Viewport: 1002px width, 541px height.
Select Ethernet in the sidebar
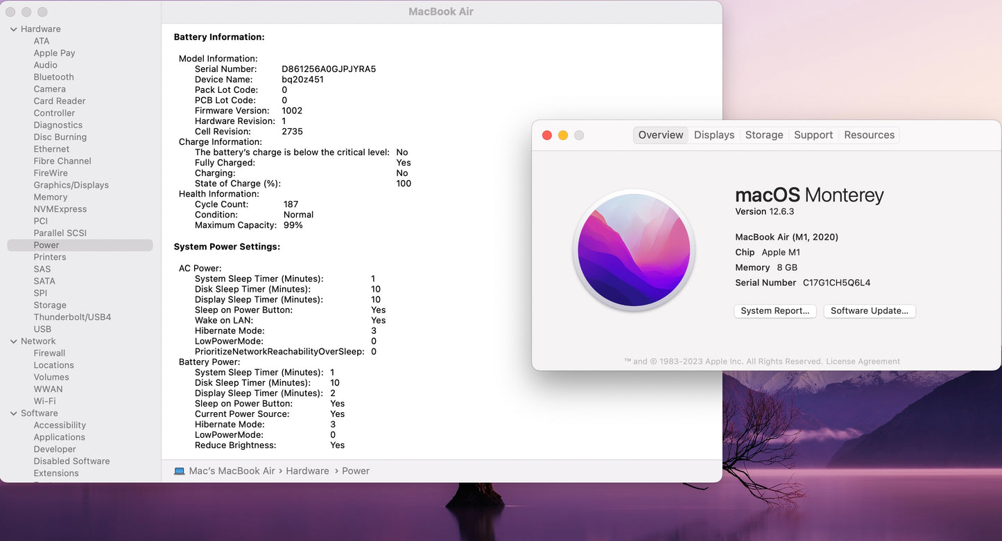pyautogui.click(x=51, y=150)
